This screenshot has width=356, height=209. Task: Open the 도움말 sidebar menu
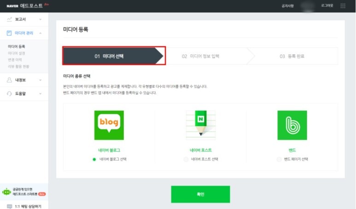pos(24,93)
